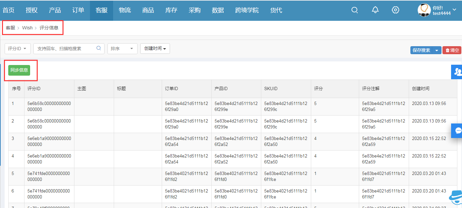Open the 订单 menu in navigation bar
462x208 pixels.
point(78,10)
